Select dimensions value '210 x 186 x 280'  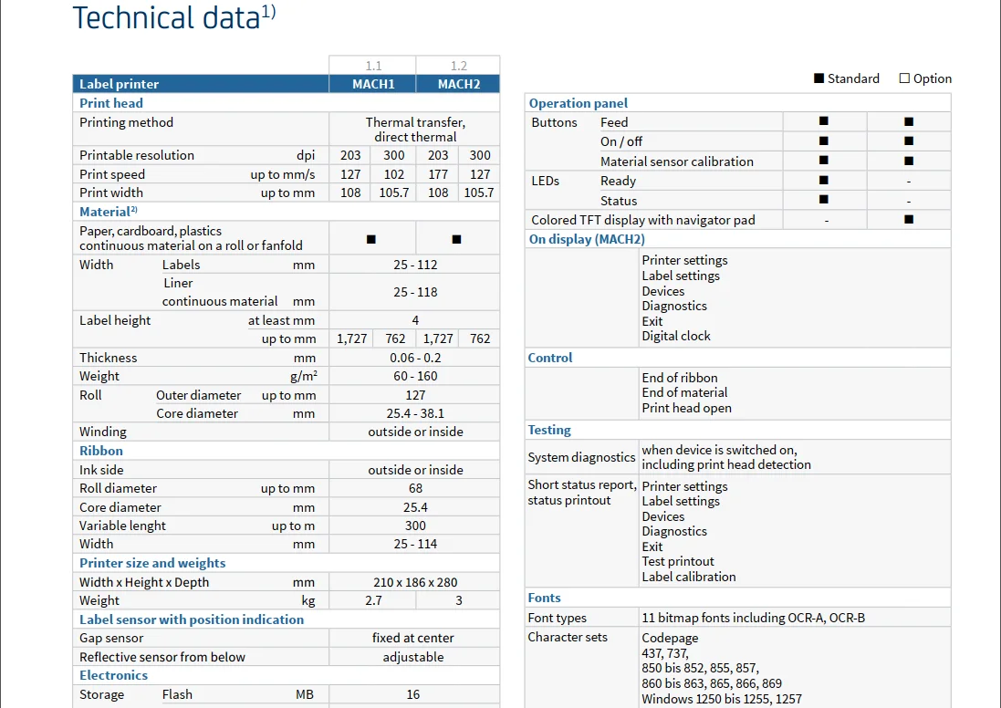[x=415, y=582]
